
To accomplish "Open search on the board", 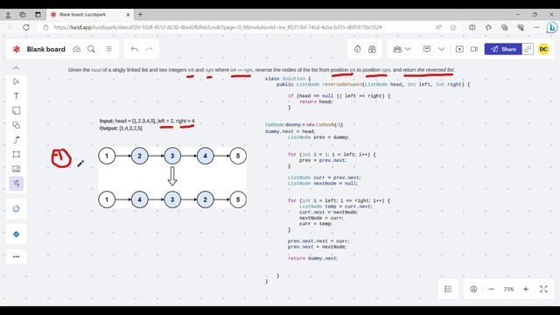I will (x=91, y=49).
